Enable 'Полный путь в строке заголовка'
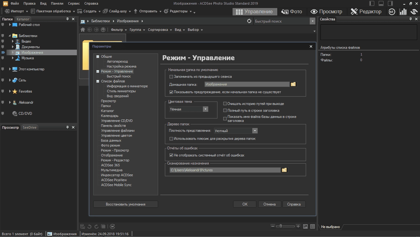Screen dimensions: 420x237 225,110
